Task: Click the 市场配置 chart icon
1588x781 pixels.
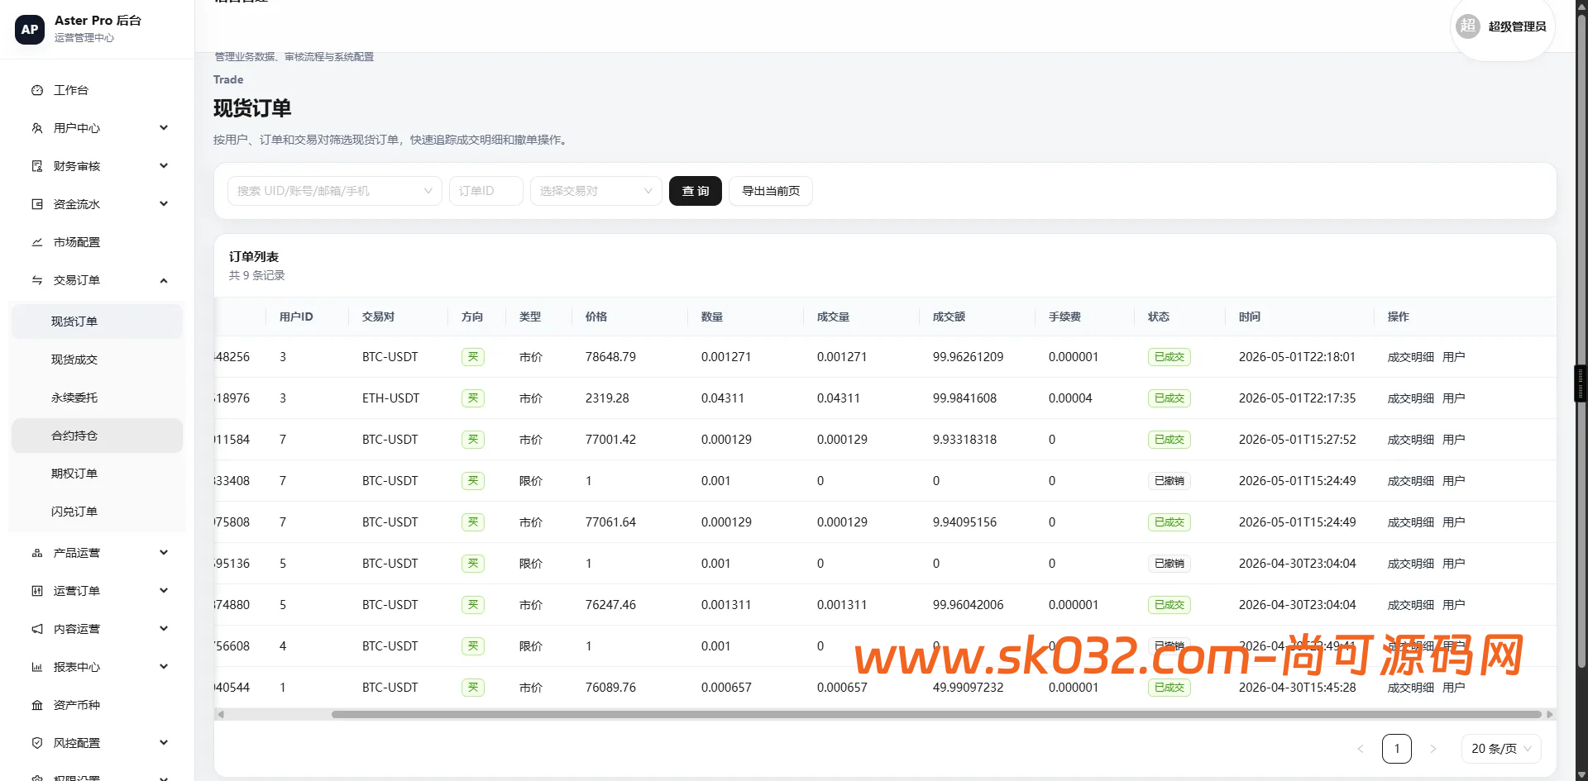Action: coord(37,242)
